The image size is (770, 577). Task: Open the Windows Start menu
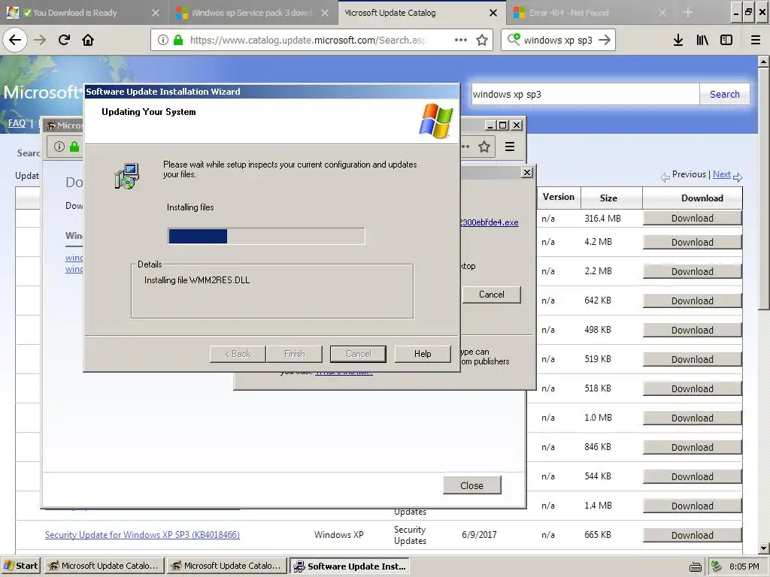click(21, 566)
